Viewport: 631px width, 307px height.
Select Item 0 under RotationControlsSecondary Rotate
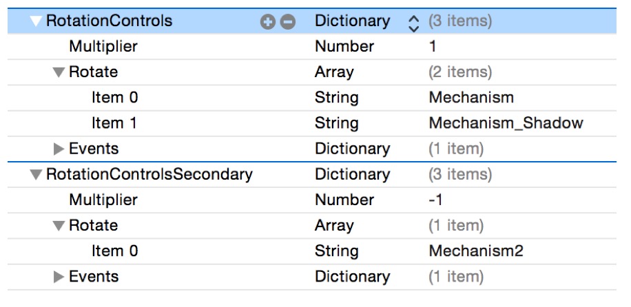[x=114, y=251]
